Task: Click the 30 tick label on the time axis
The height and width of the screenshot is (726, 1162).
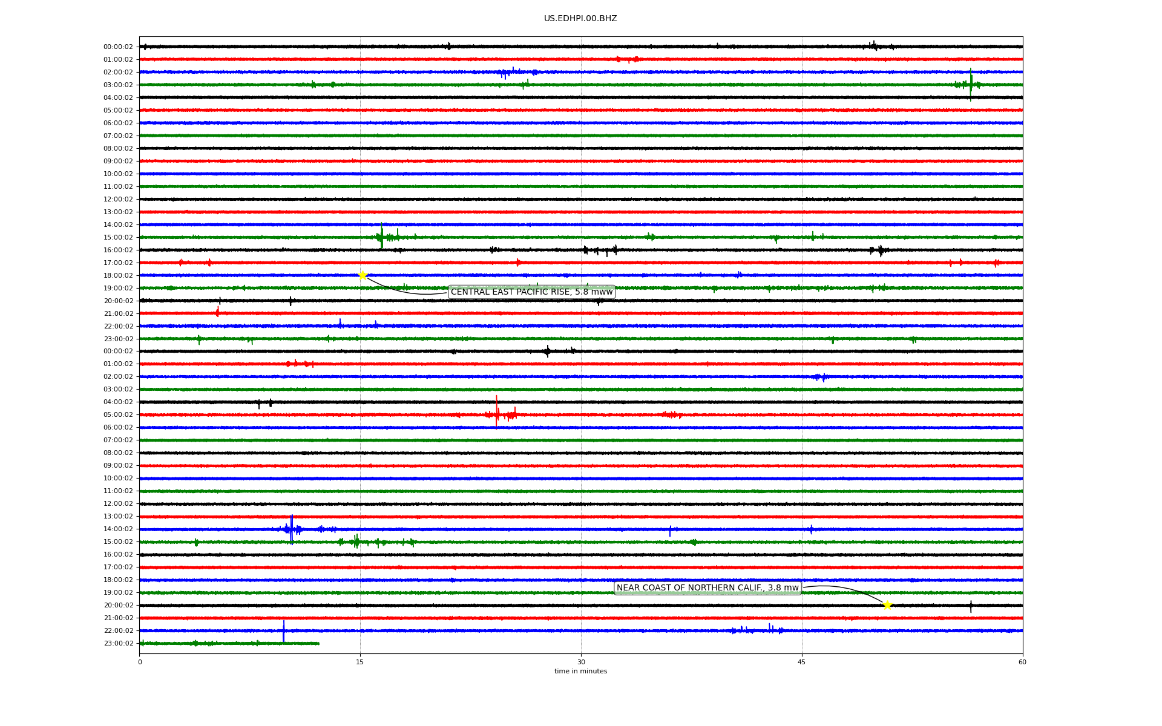Action: pos(581,662)
